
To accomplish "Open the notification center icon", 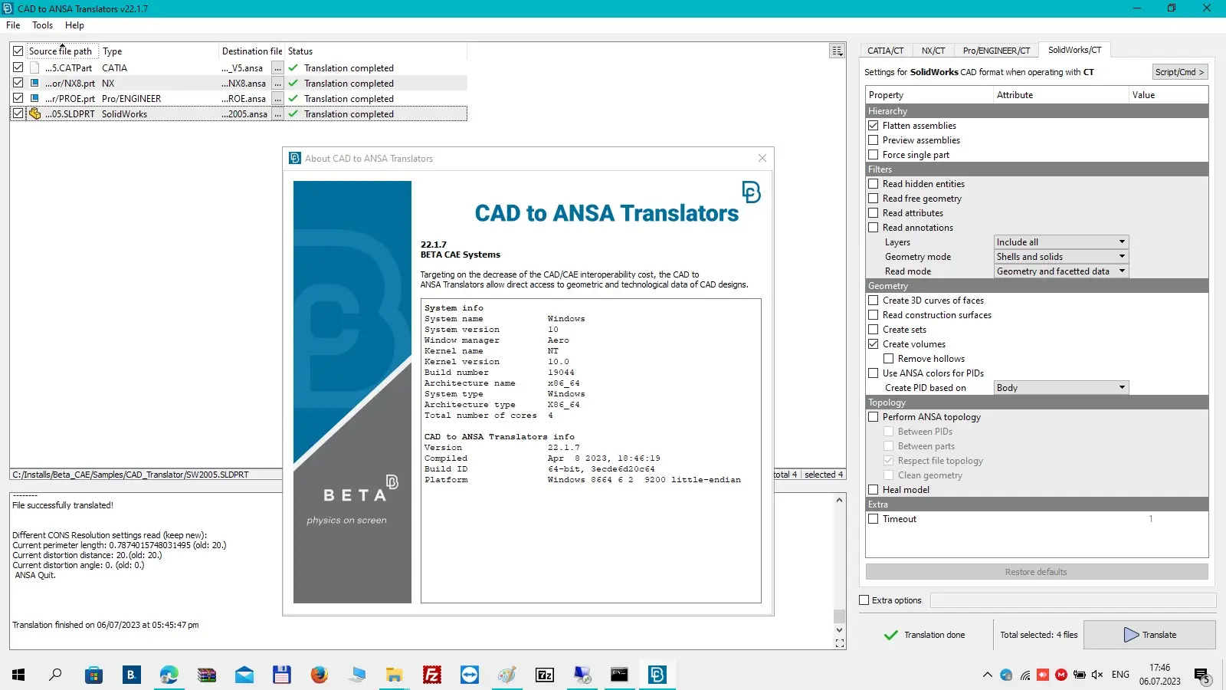I will point(1201,675).
